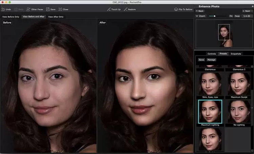Click the Flip To Before icon
The height and width of the screenshot is (154, 254).
(176, 9)
